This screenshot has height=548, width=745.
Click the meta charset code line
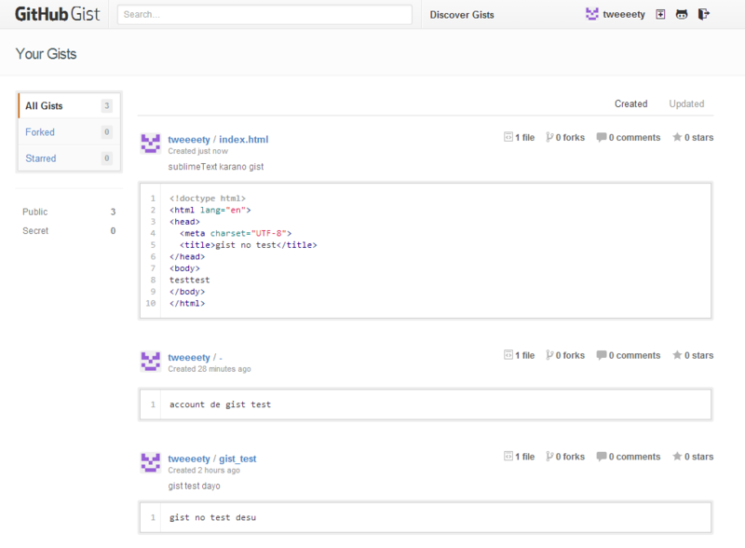coord(236,233)
